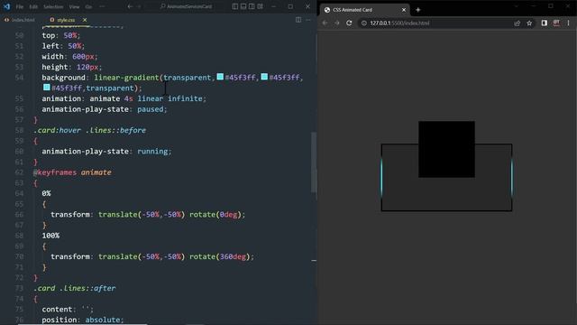Image resolution: width=577 pixels, height=325 pixels.
Task: Toggle the browser side panel icon
Action: (544, 23)
